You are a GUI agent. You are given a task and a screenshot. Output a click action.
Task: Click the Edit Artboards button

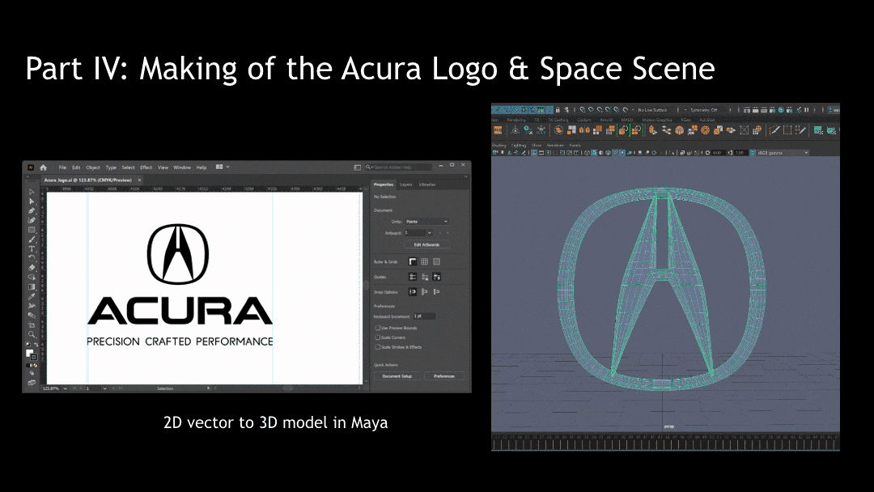coord(427,244)
